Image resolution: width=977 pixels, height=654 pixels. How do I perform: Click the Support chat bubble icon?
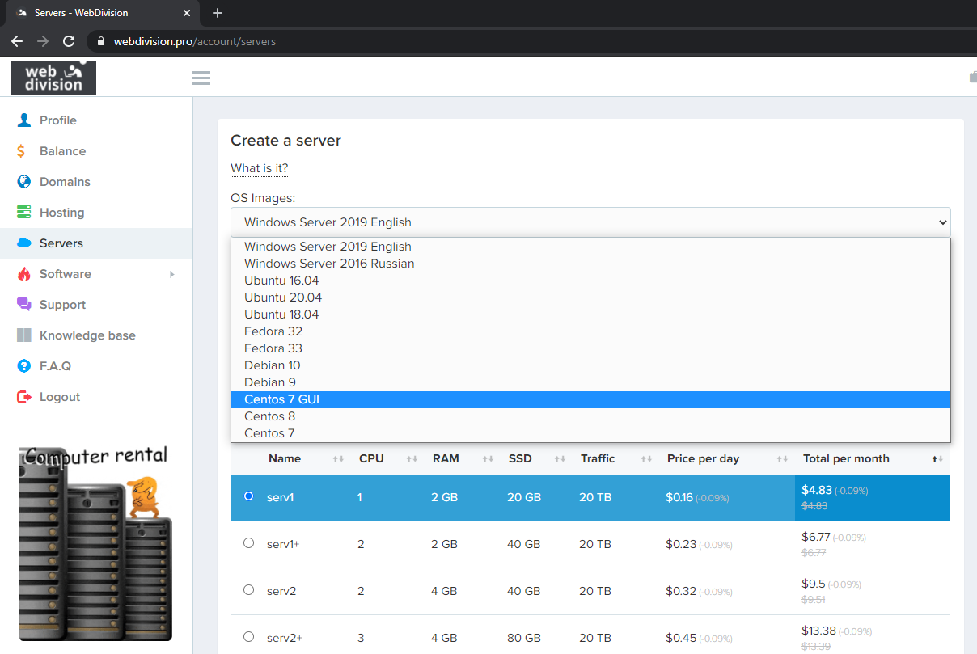pyautogui.click(x=24, y=305)
